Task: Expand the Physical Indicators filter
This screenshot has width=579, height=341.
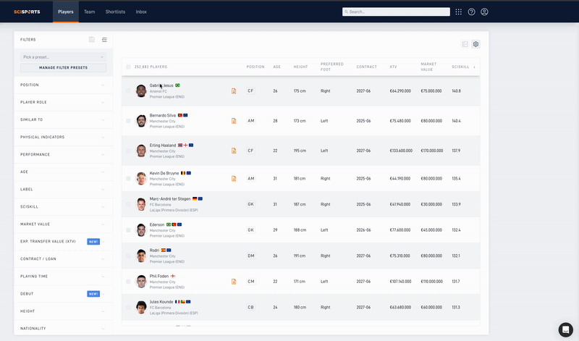Action: 63,137
